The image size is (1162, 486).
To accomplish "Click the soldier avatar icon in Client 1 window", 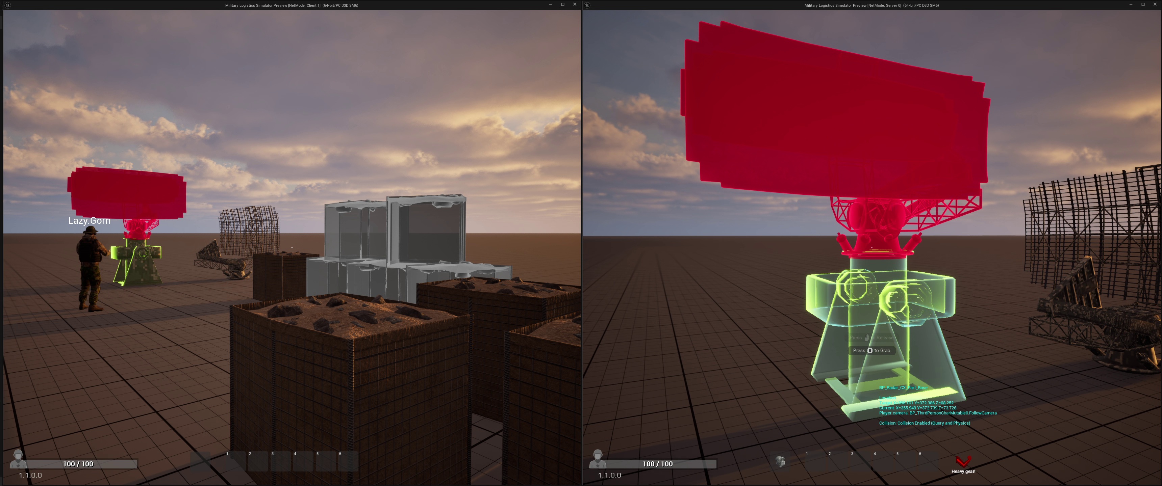I will point(18,459).
